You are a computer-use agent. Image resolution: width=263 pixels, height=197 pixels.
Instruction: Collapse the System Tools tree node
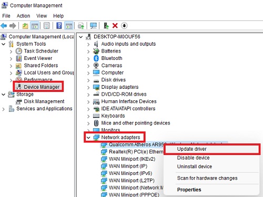click(x=4, y=44)
